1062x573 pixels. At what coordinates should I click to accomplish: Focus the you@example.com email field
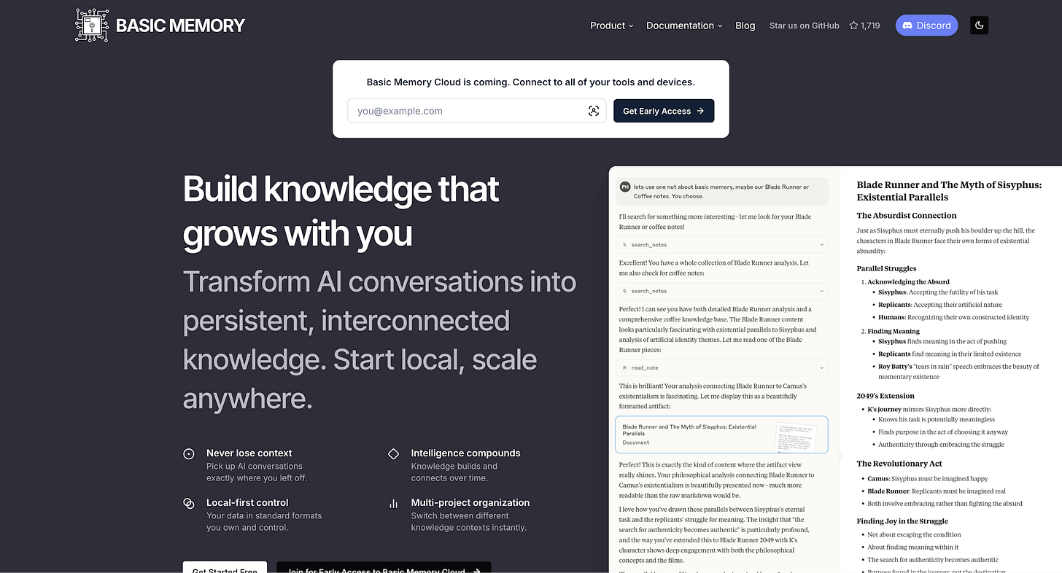click(476, 111)
